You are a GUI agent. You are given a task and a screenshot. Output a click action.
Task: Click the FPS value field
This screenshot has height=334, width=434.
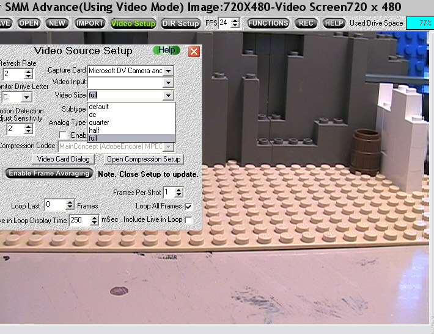click(x=224, y=23)
